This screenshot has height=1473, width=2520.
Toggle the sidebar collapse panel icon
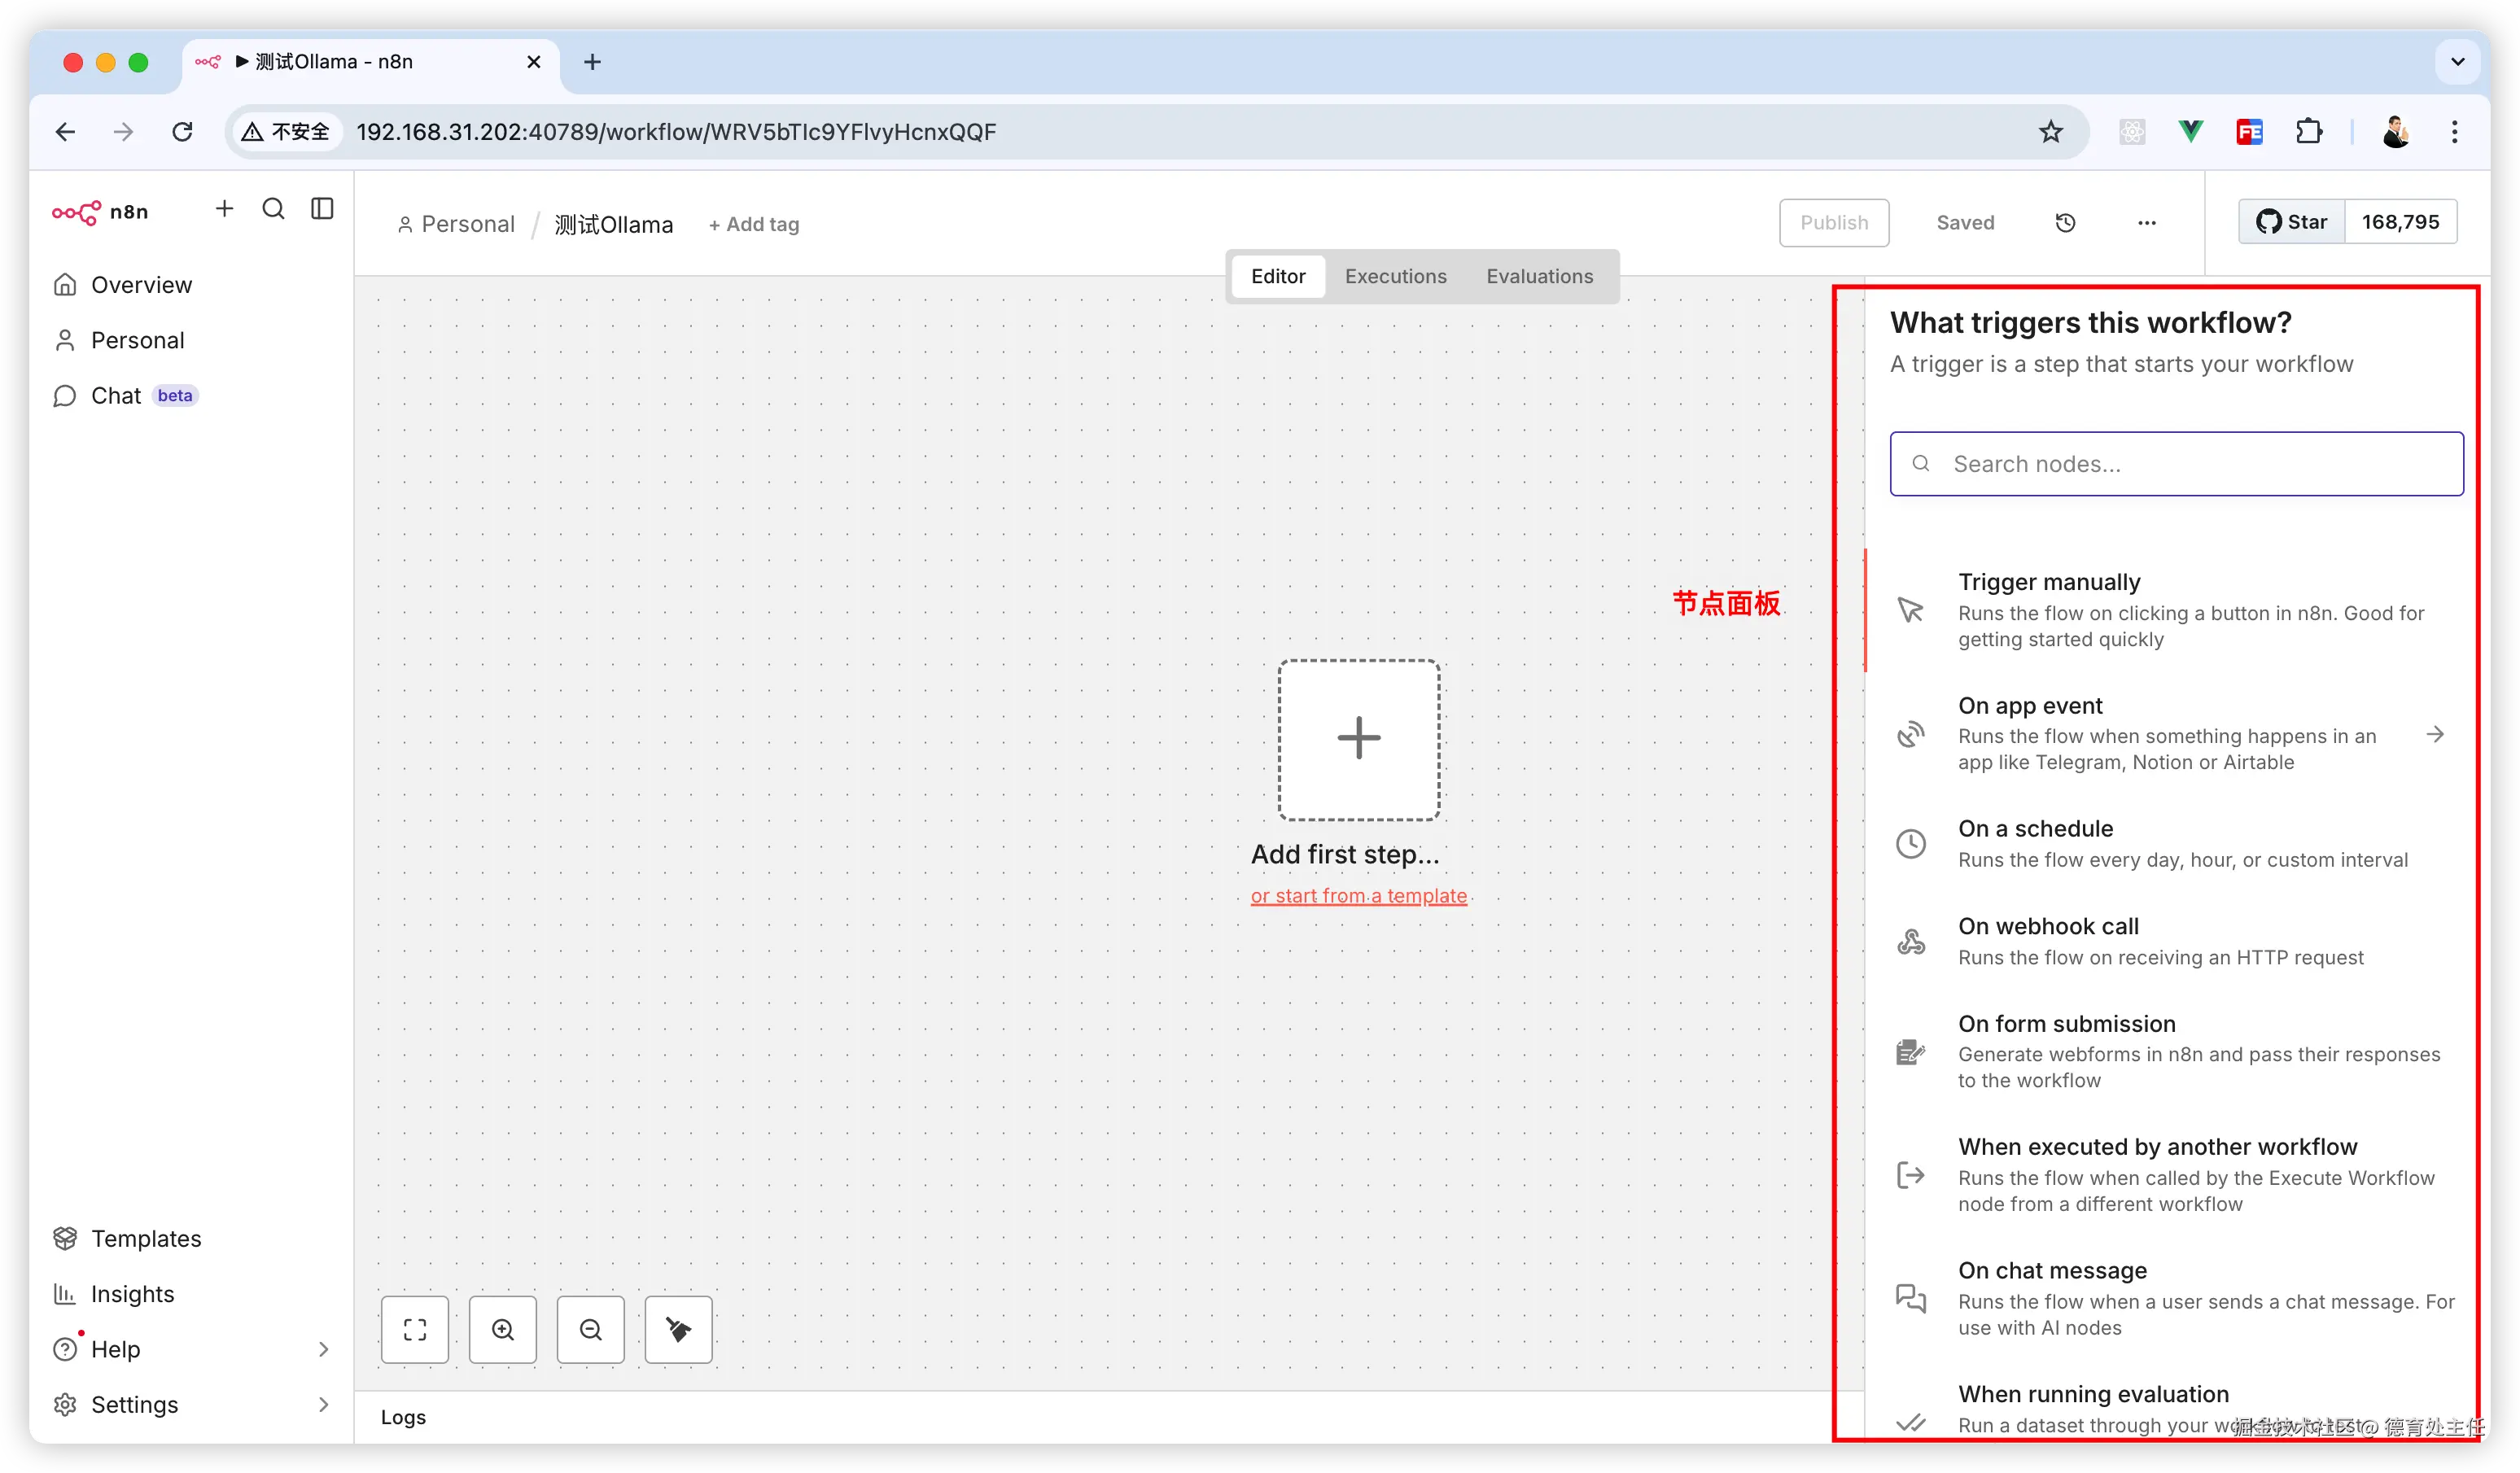322,208
